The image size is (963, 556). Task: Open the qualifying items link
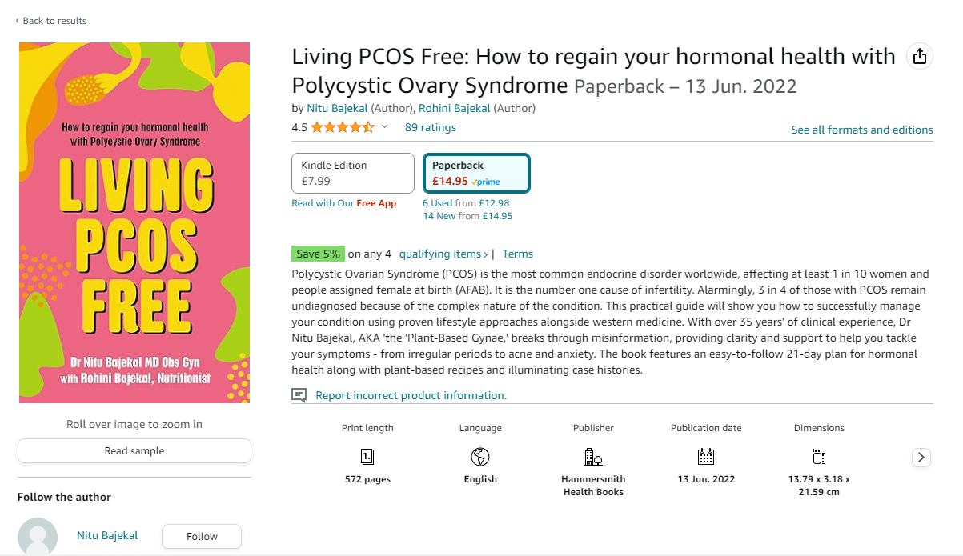point(443,254)
